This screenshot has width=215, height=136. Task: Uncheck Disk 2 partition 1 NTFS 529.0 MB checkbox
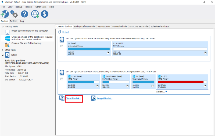pyautogui.click(x=97, y=86)
